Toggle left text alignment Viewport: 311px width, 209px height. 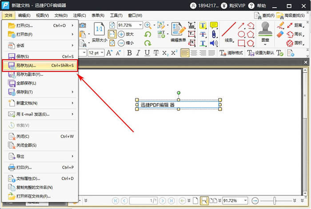coord(185,53)
